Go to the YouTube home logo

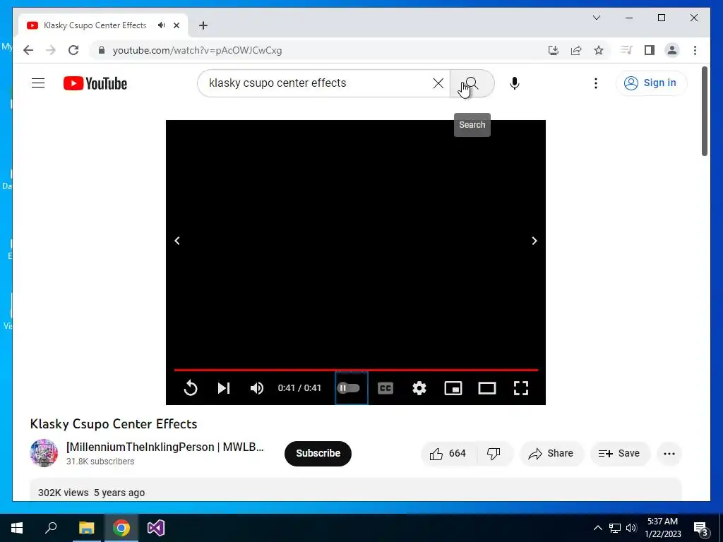pyautogui.click(x=95, y=83)
